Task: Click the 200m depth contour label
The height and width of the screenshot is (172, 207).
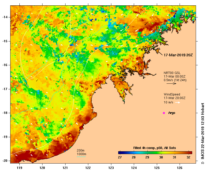Action: point(81,150)
